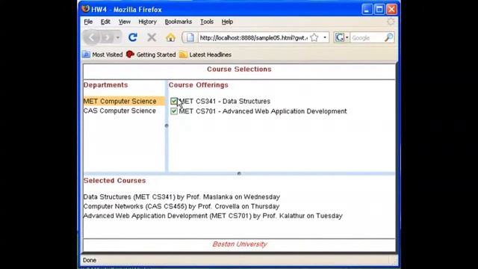Grab the vertical splitter handle between panels
Screen dimensions: 478x269
point(167,126)
